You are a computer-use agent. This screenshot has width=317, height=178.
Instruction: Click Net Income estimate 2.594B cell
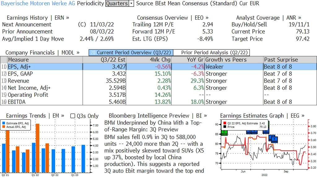point(117,88)
